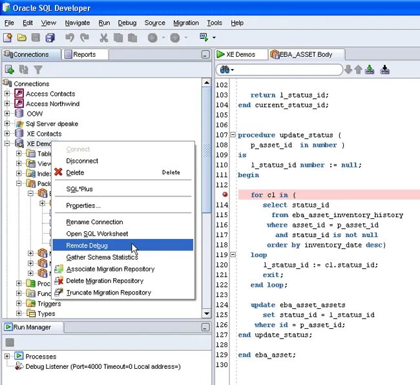Minimize the Run Manager panel
Screen dimensions: 420x385
pos(205,327)
